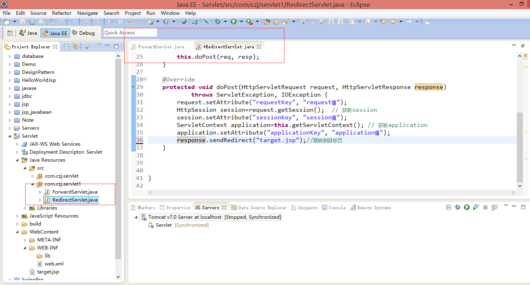
Task: Click the green Run icon in main toolbar
Action: tap(234, 22)
